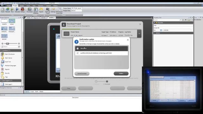The image size is (203, 114).
Task: Select the HOME screen thumbnail
Action: (x=12, y=22)
